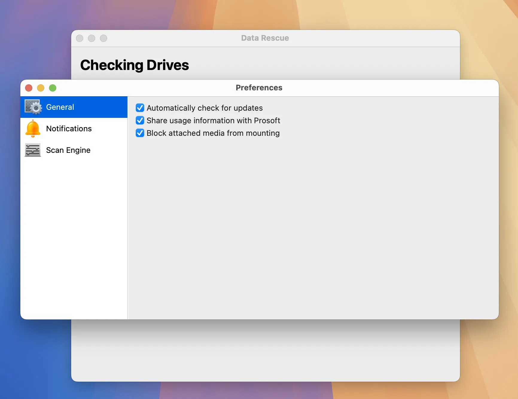The image size is (518, 399).
Task: Click Data Rescue window's dimmed close button
Action: pyautogui.click(x=80, y=38)
